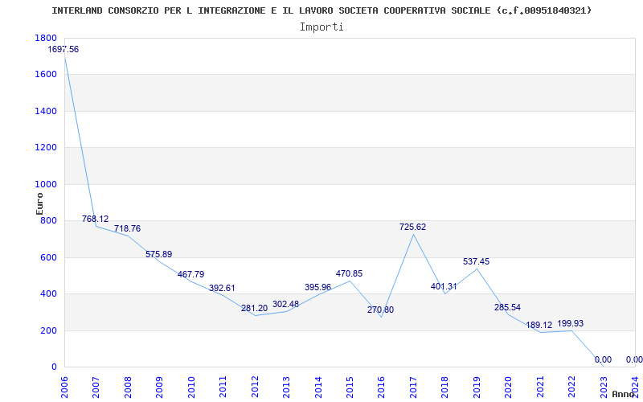Click the 1200 y-axis tick label
Screen dimensions: 643x402
click(45, 148)
